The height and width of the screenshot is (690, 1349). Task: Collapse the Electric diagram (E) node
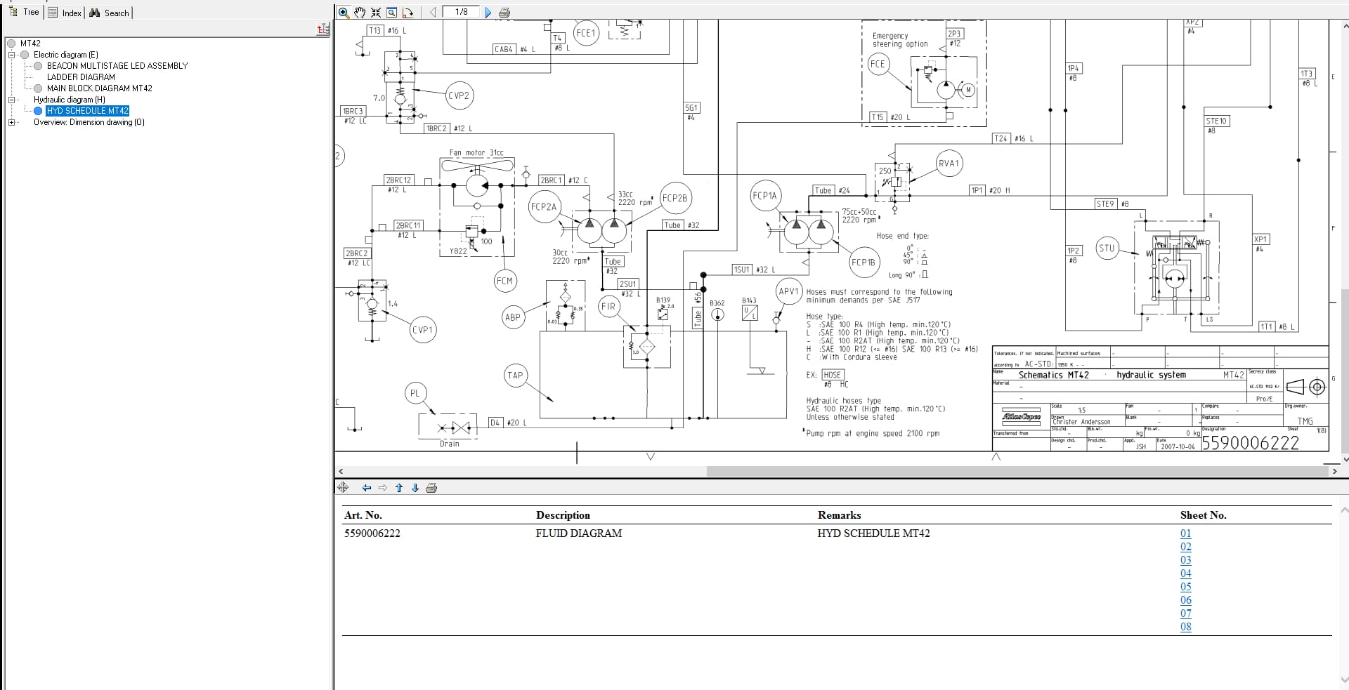coord(11,55)
